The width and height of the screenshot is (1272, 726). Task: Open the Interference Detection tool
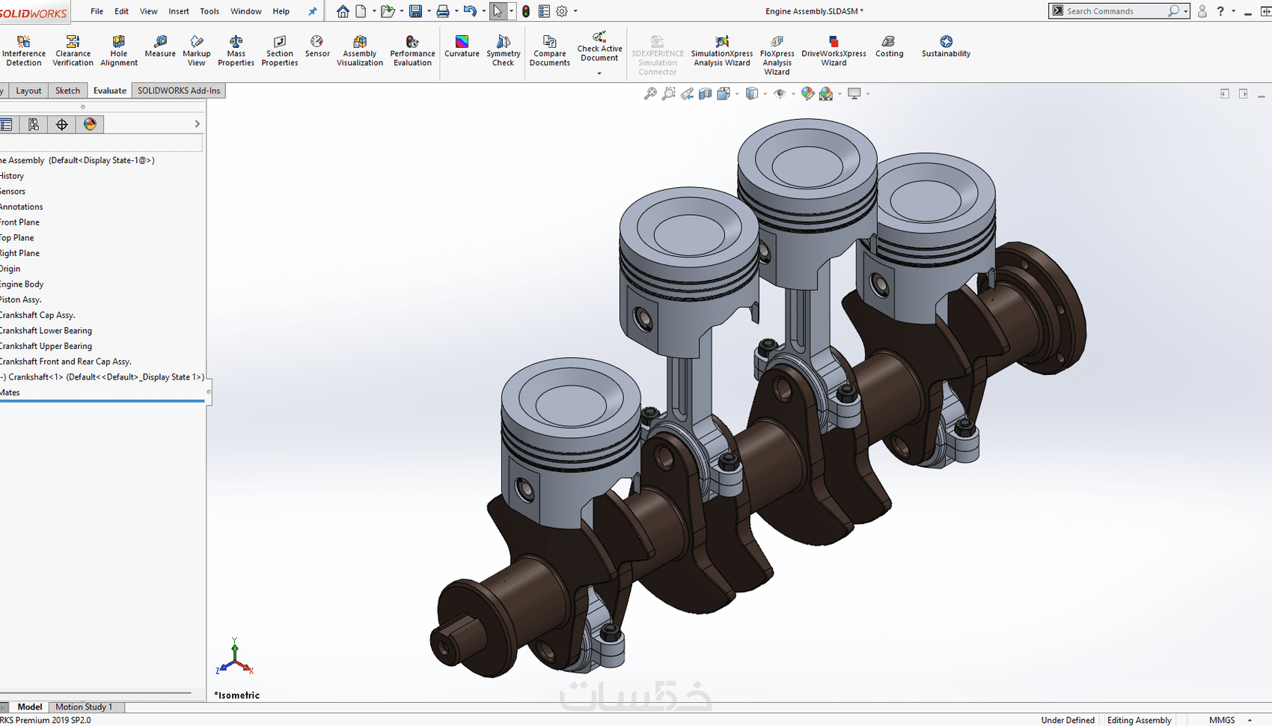pyautogui.click(x=24, y=51)
